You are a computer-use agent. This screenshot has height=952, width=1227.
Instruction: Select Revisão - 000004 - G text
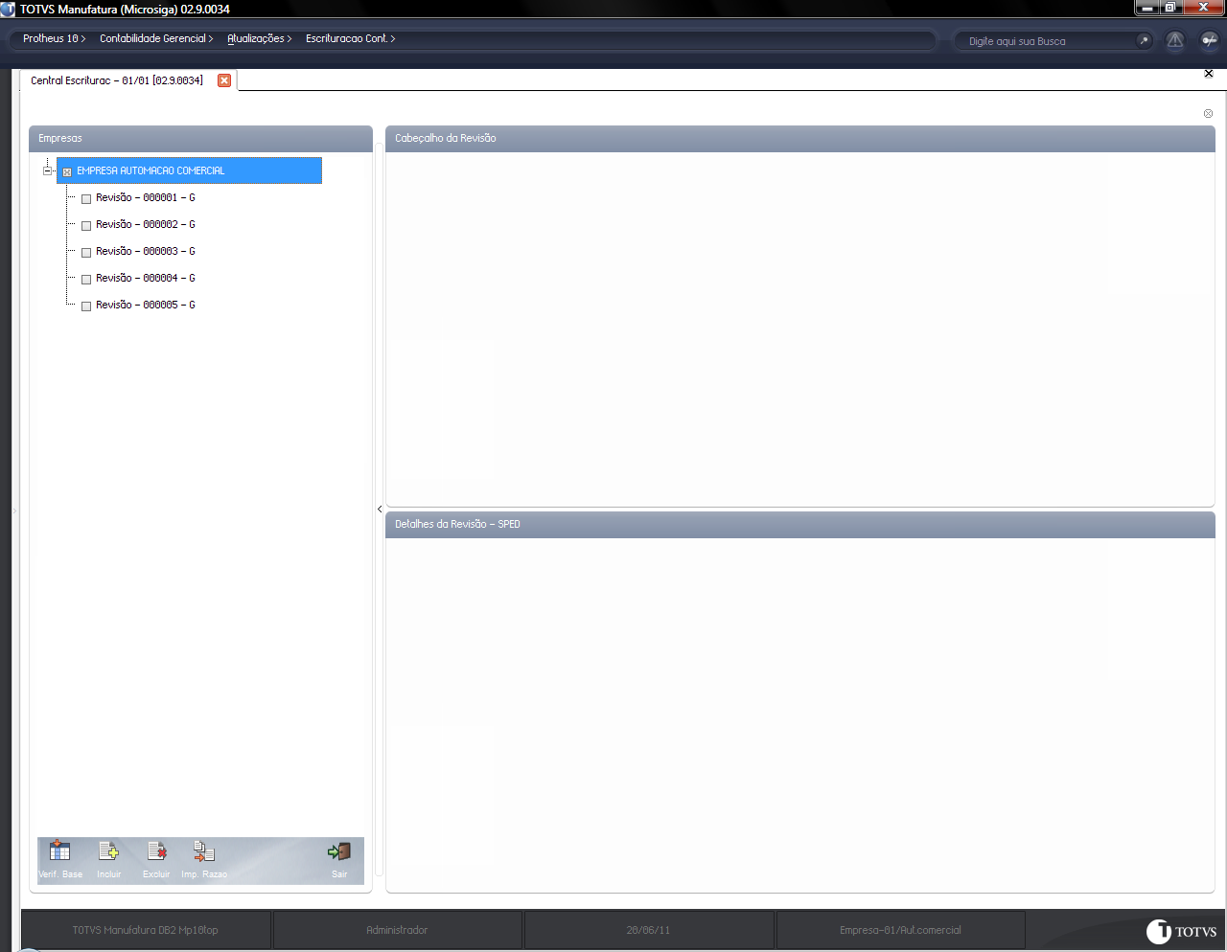click(146, 278)
